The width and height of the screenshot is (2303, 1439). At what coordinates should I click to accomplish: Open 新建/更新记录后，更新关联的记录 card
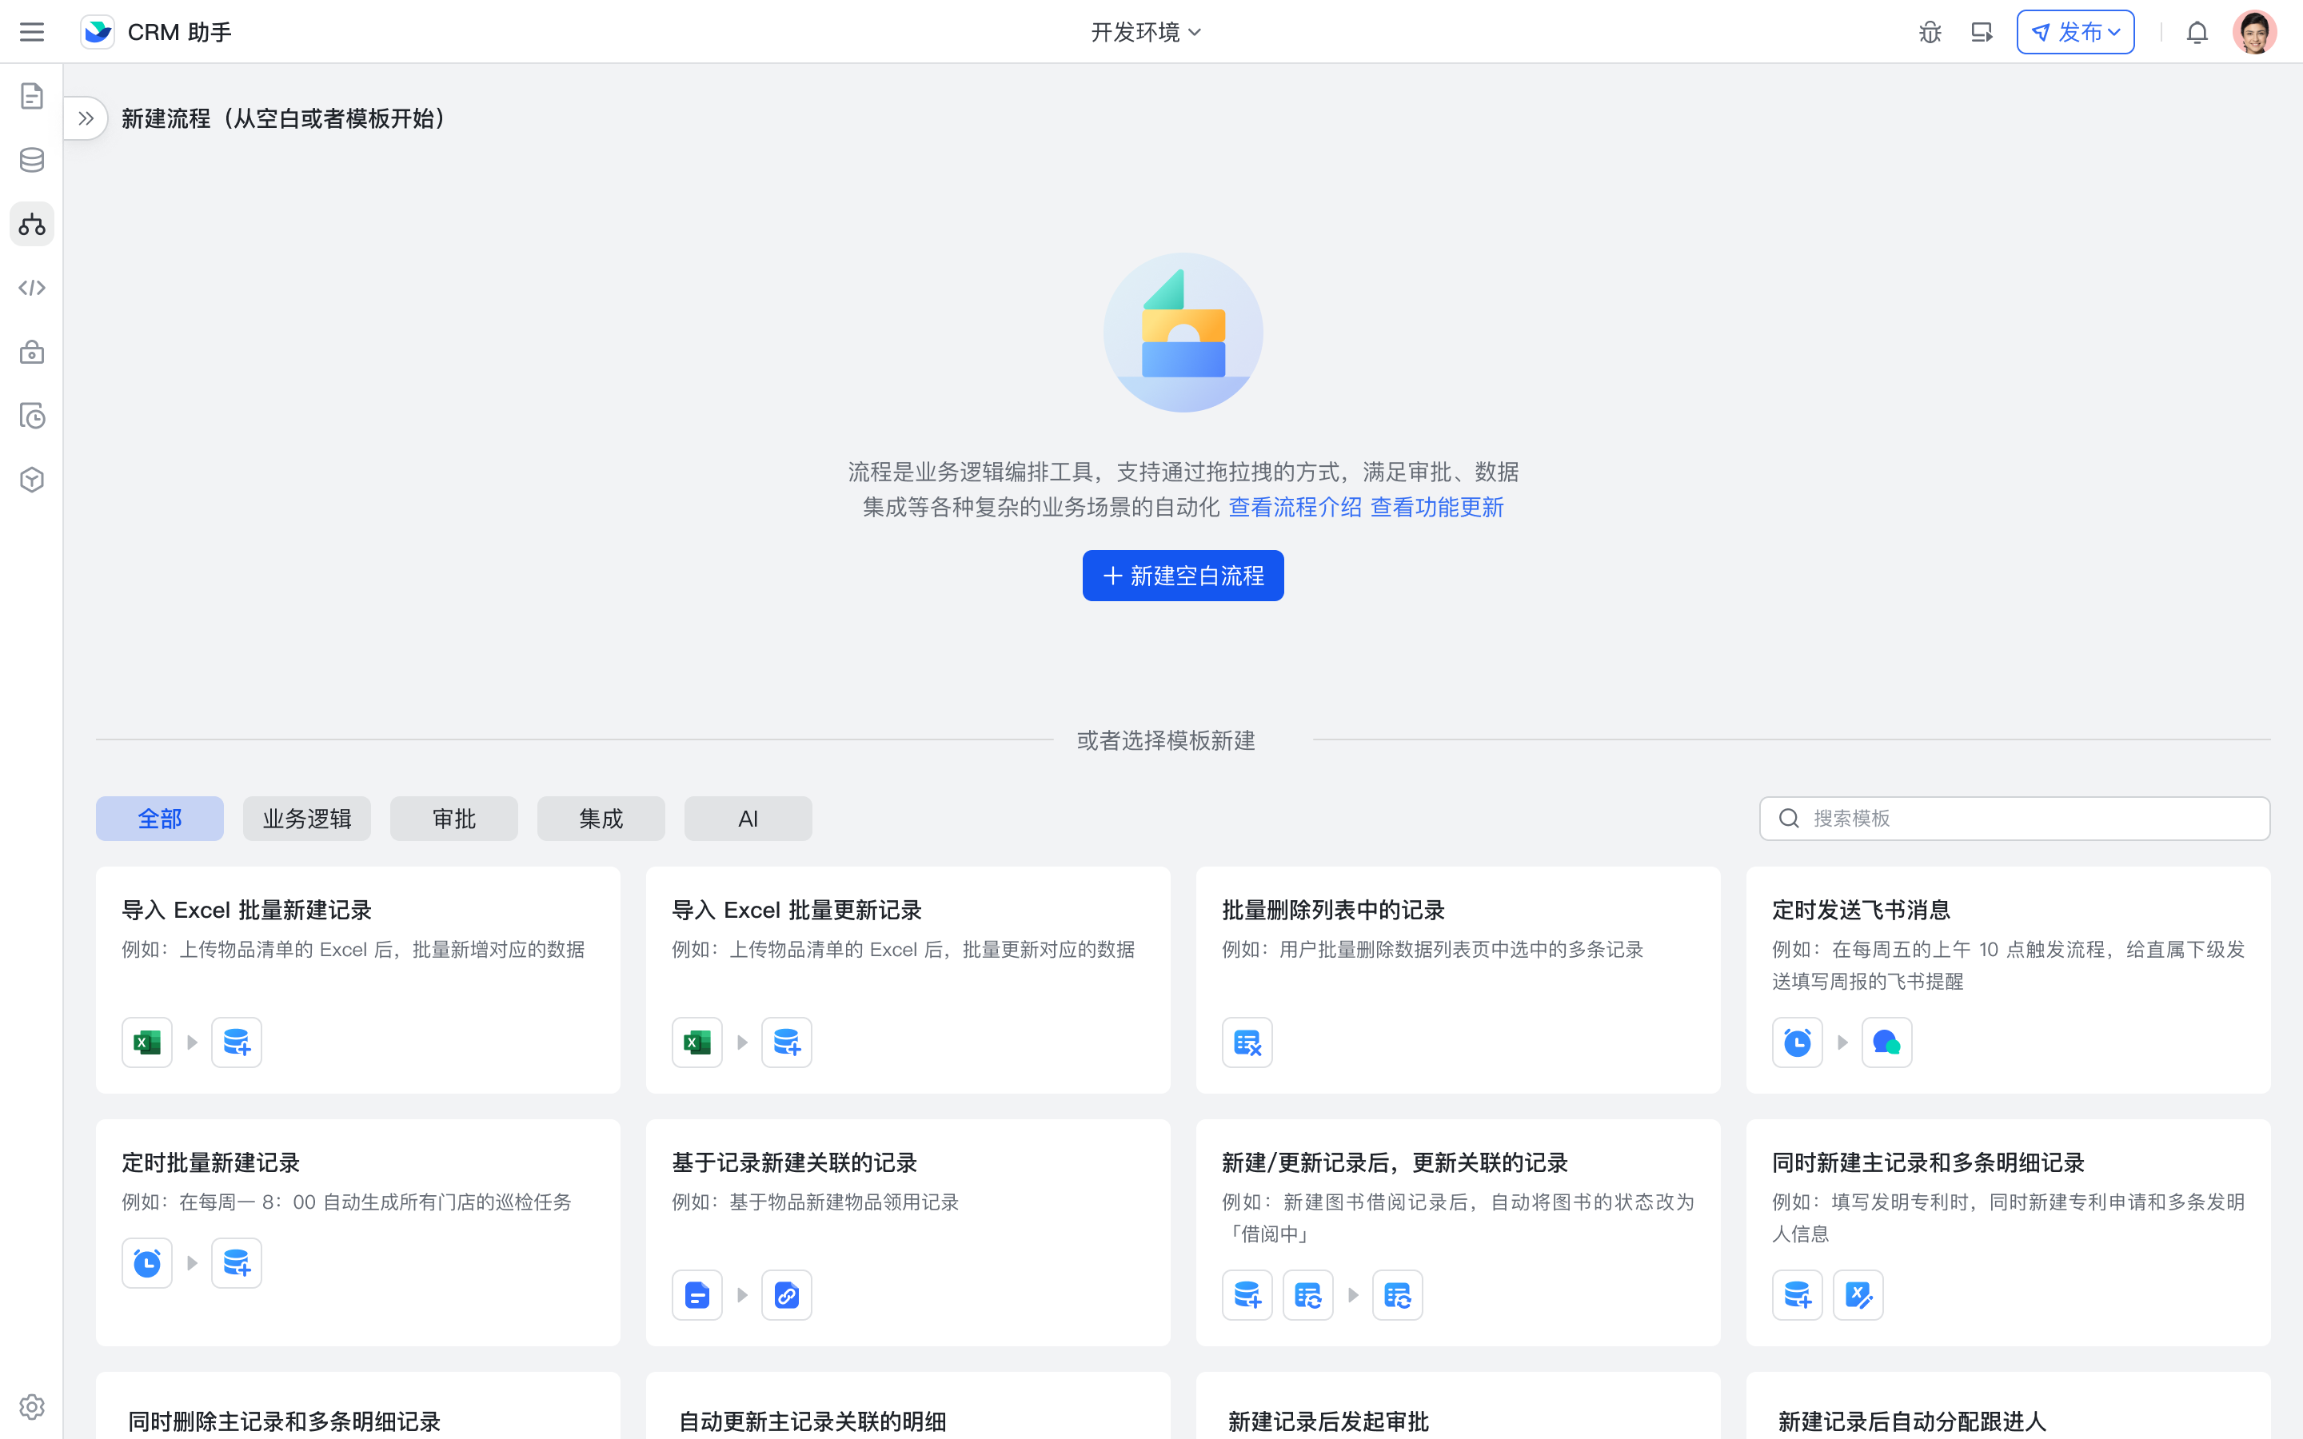pyautogui.click(x=1458, y=1233)
